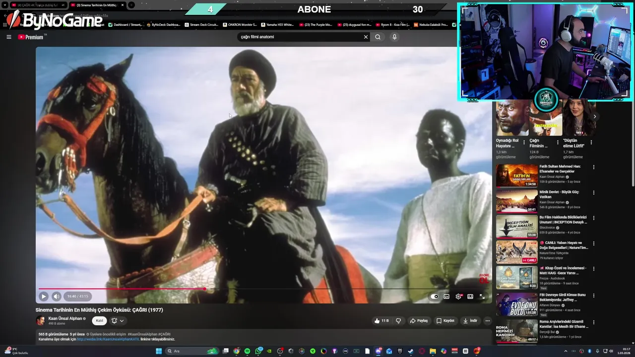This screenshot has height=357, width=635.
Task: Show hidden system tray icons
Action: click(x=566, y=351)
